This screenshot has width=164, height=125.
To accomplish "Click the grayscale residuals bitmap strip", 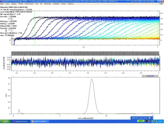I will tap(85, 53).
